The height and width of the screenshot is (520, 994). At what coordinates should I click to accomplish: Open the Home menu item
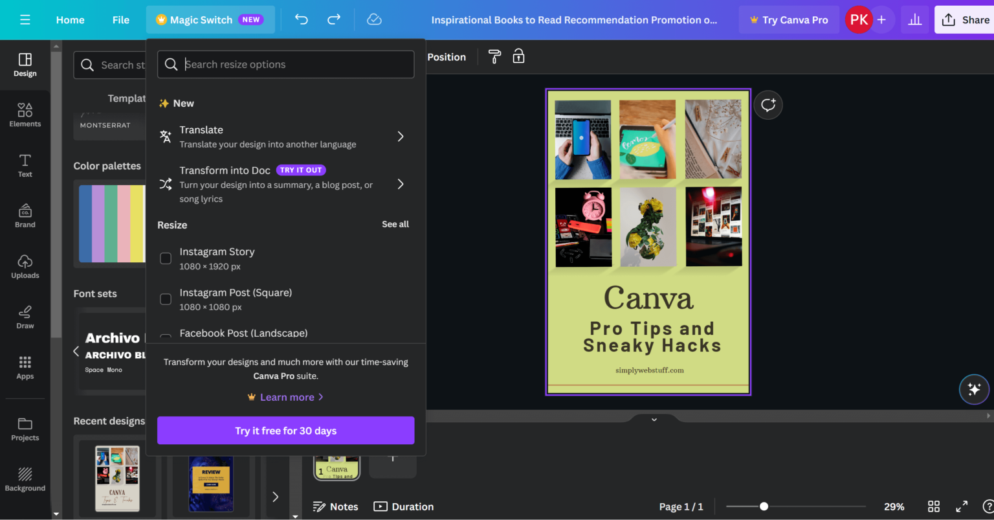point(70,19)
